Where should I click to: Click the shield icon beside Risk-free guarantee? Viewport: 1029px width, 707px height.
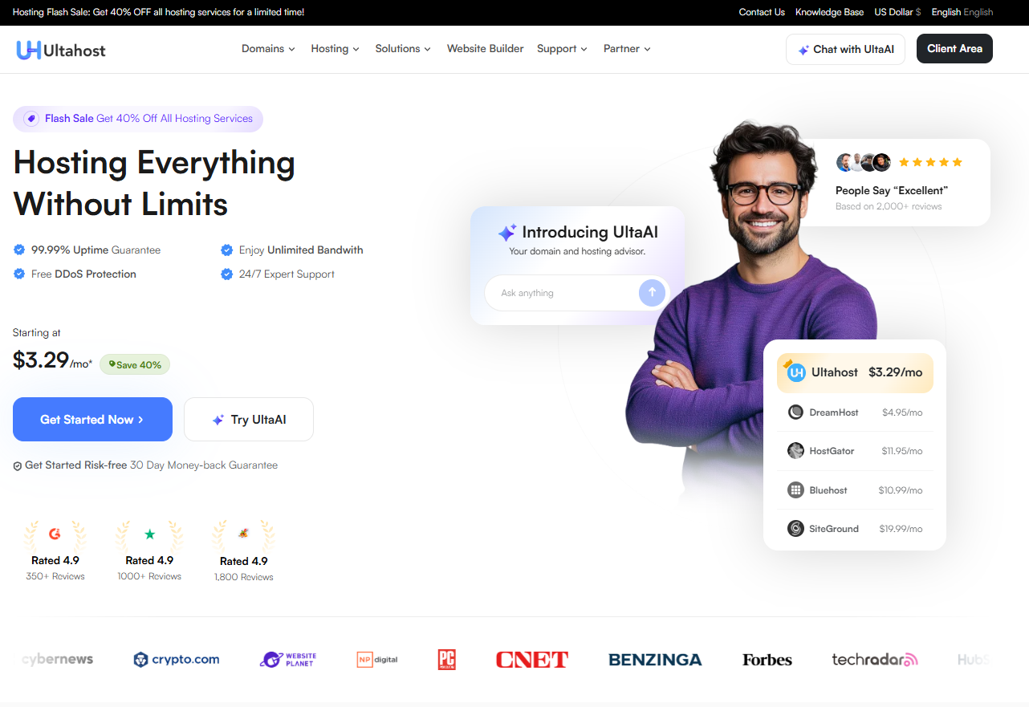click(18, 466)
